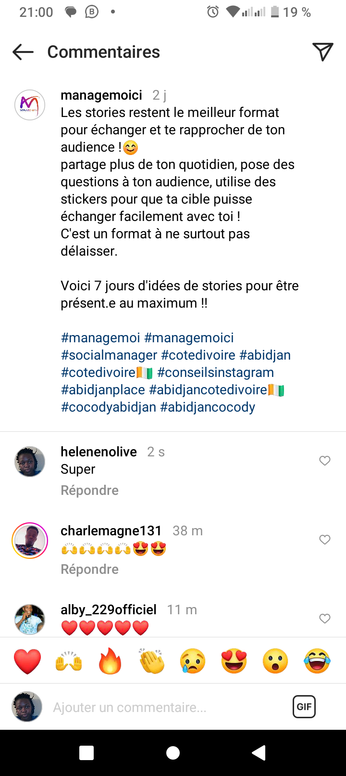Reply to helenenolive's comment
346x776 pixels.
[x=89, y=490]
